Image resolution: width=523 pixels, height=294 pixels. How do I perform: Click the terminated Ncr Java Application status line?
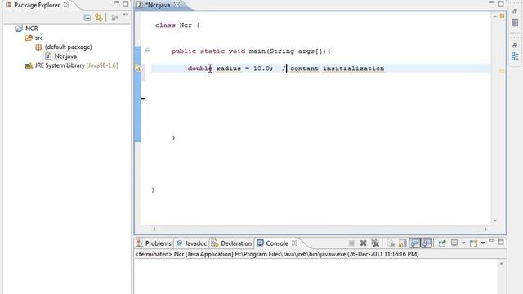tap(276, 254)
